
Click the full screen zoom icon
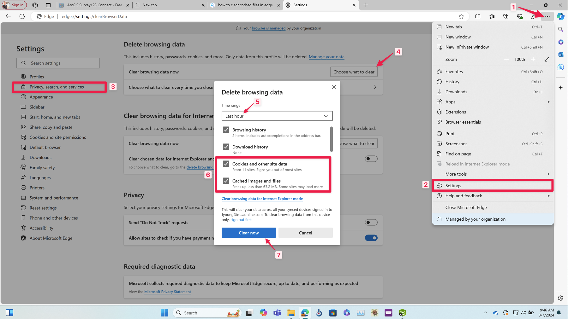click(547, 59)
